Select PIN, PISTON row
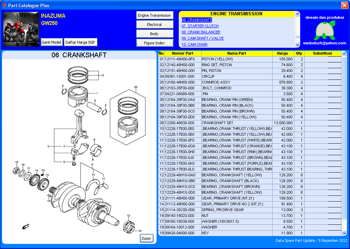The width and height of the screenshot is (350, 249). [250, 71]
